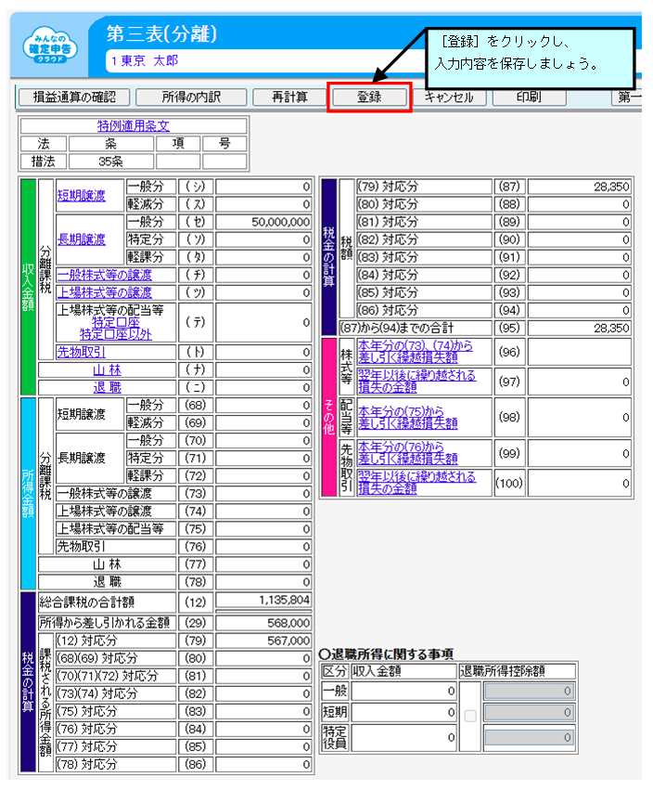Click the 短期譲渡 軽減分 (ス) amount field
Viewport: 653px width, 790px height.
[x=263, y=204]
